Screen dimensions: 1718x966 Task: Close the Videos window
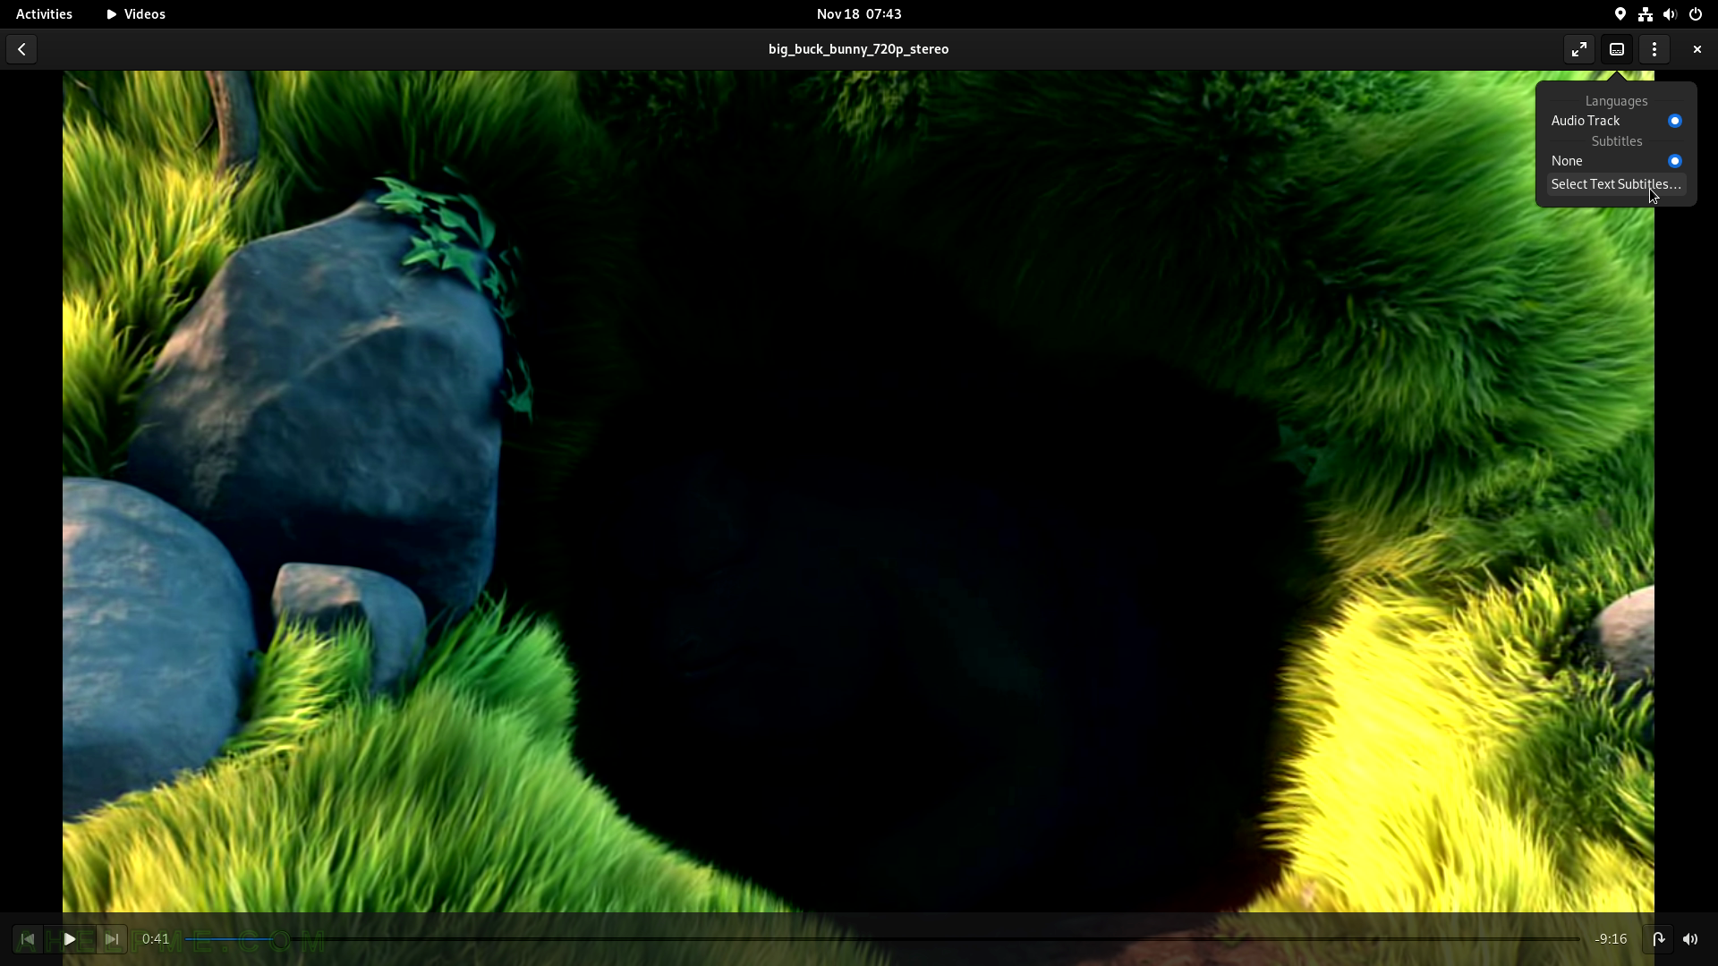(x=1697, y=49)
